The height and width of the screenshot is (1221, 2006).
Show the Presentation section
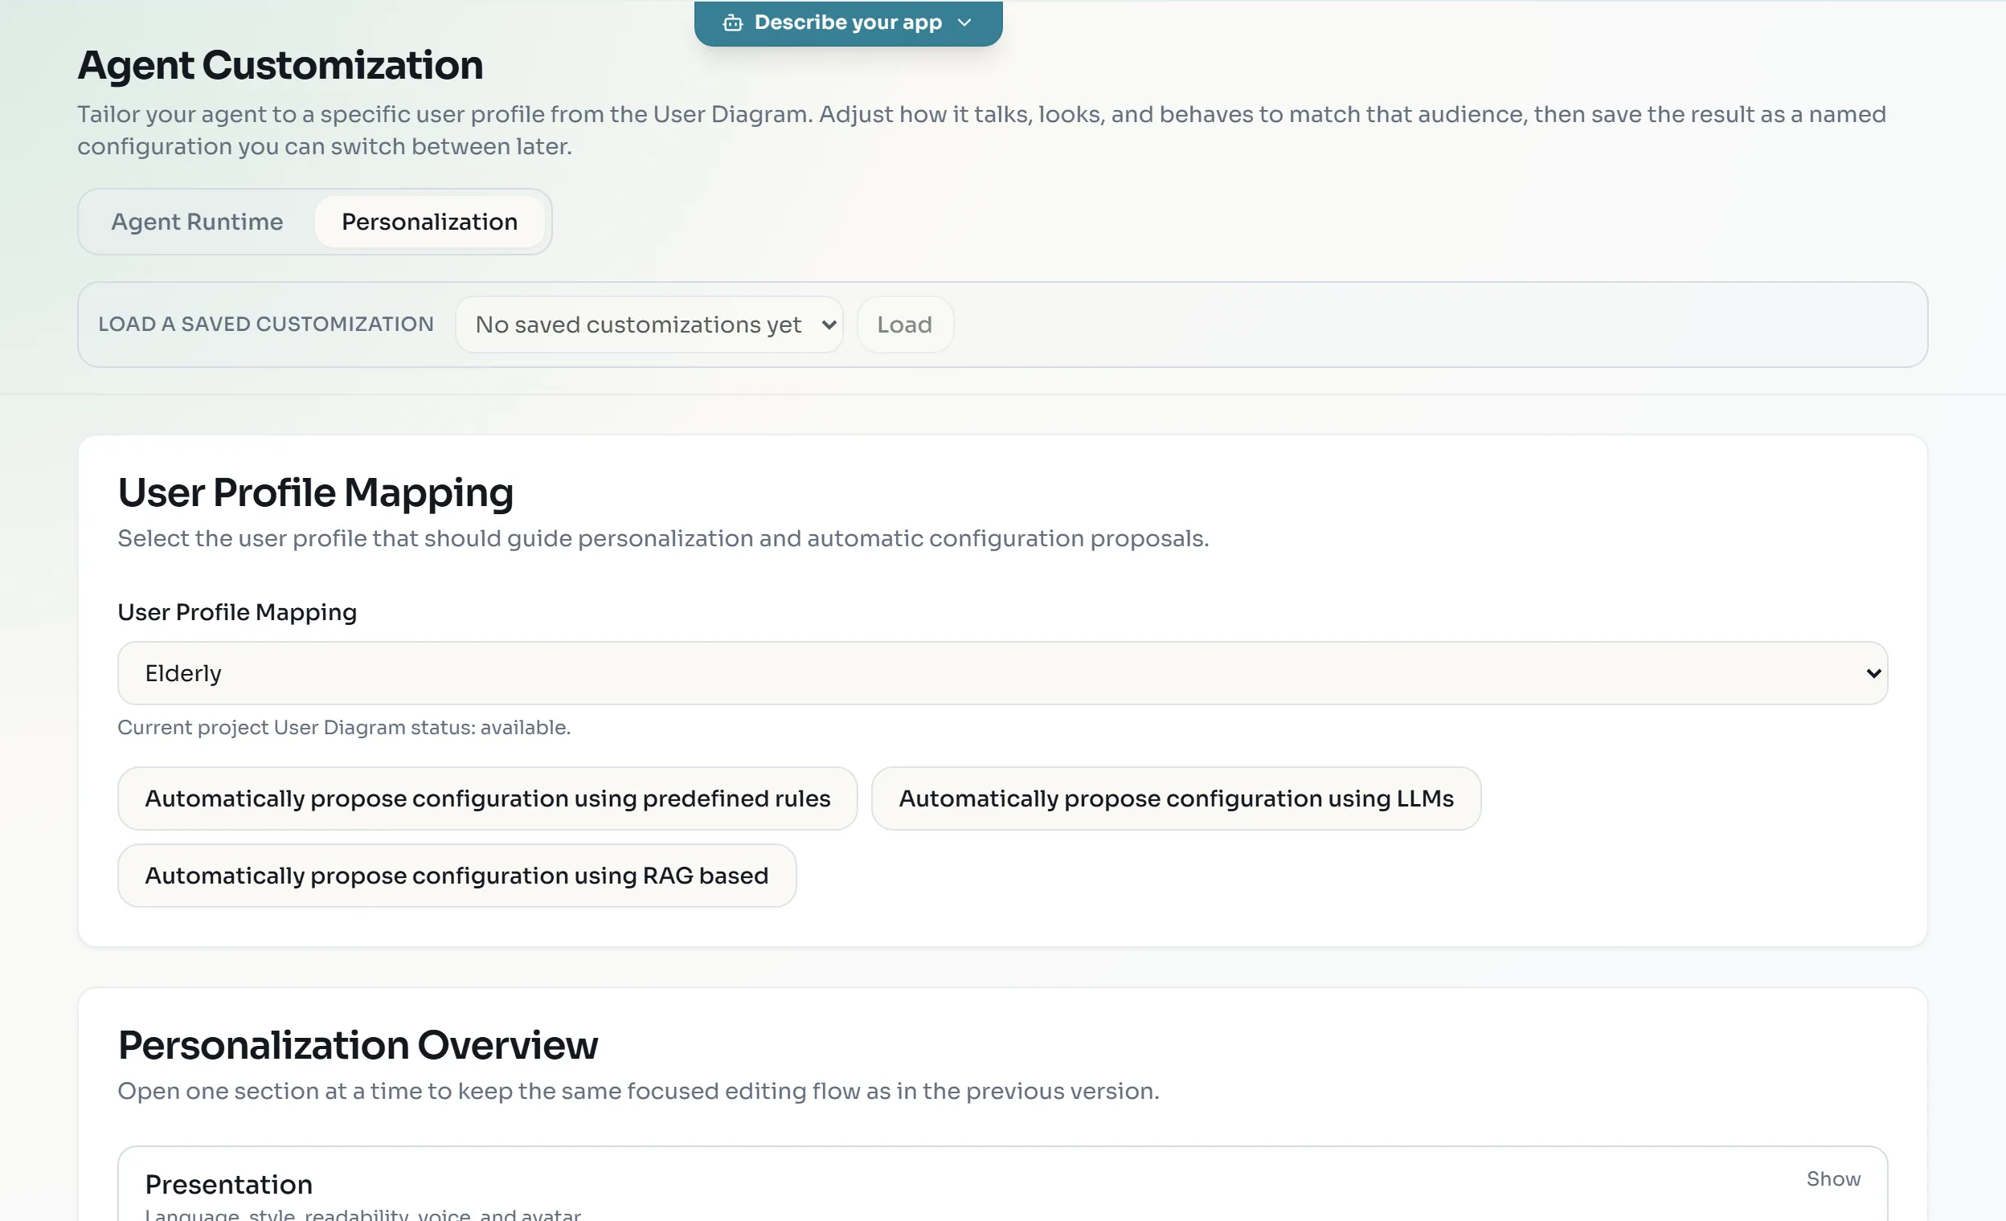tap(1832, 1178)
